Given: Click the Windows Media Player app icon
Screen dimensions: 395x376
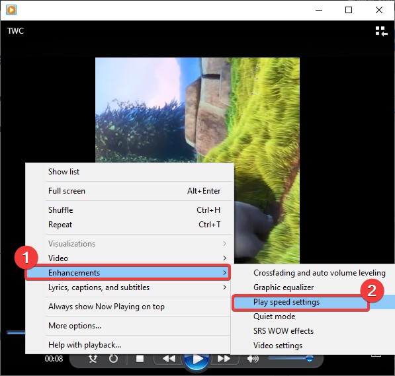Looking at the screenshot, I should coord(11,10).
